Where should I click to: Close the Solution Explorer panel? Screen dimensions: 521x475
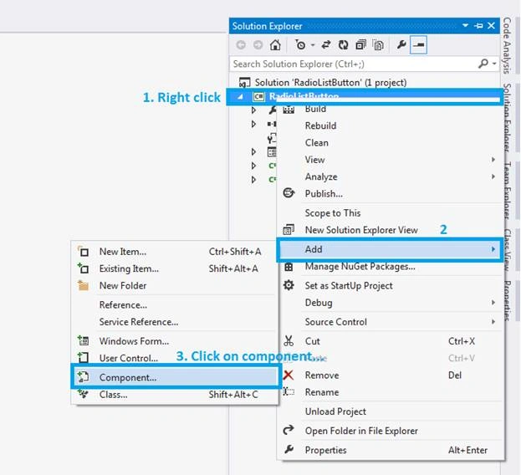pyautogui.click(x=492, y=26)
